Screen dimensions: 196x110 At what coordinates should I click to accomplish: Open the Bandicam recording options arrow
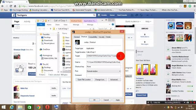coord(184,102)
